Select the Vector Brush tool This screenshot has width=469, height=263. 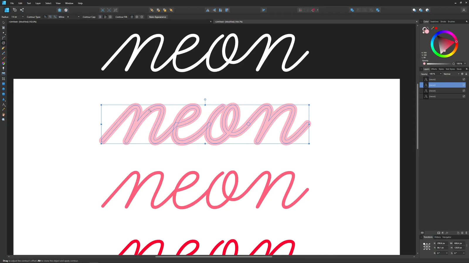[x=4, y=59]
